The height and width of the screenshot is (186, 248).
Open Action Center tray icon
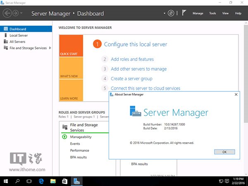pyautogui.click(x=227, y=181)
